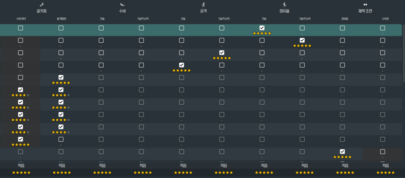Uncheck the ticked 몸싸움 checkbox

coord(342,152)
